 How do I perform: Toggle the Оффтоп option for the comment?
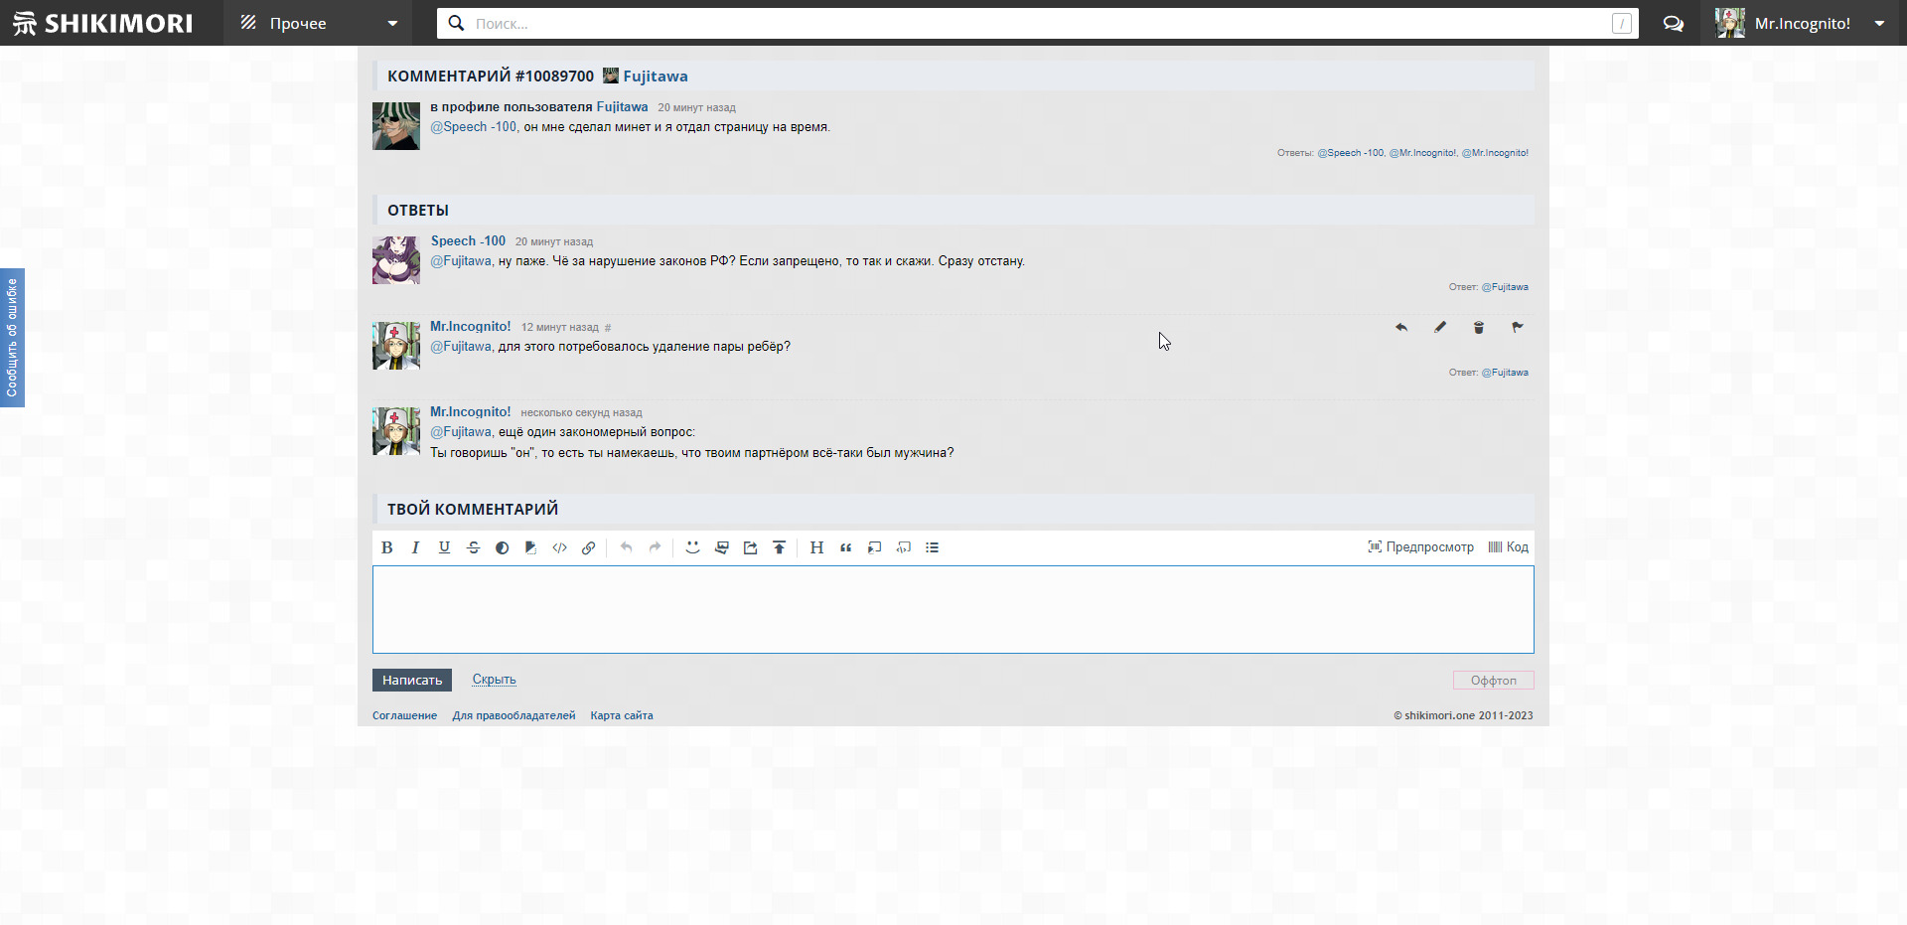(1493, 681)
